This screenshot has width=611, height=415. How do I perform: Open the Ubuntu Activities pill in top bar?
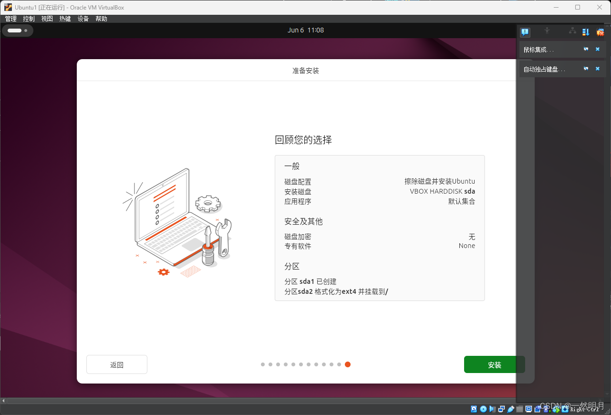[x=18, y=31]
